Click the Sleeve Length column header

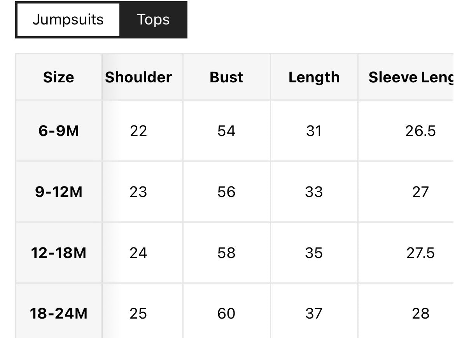(411, 77)
